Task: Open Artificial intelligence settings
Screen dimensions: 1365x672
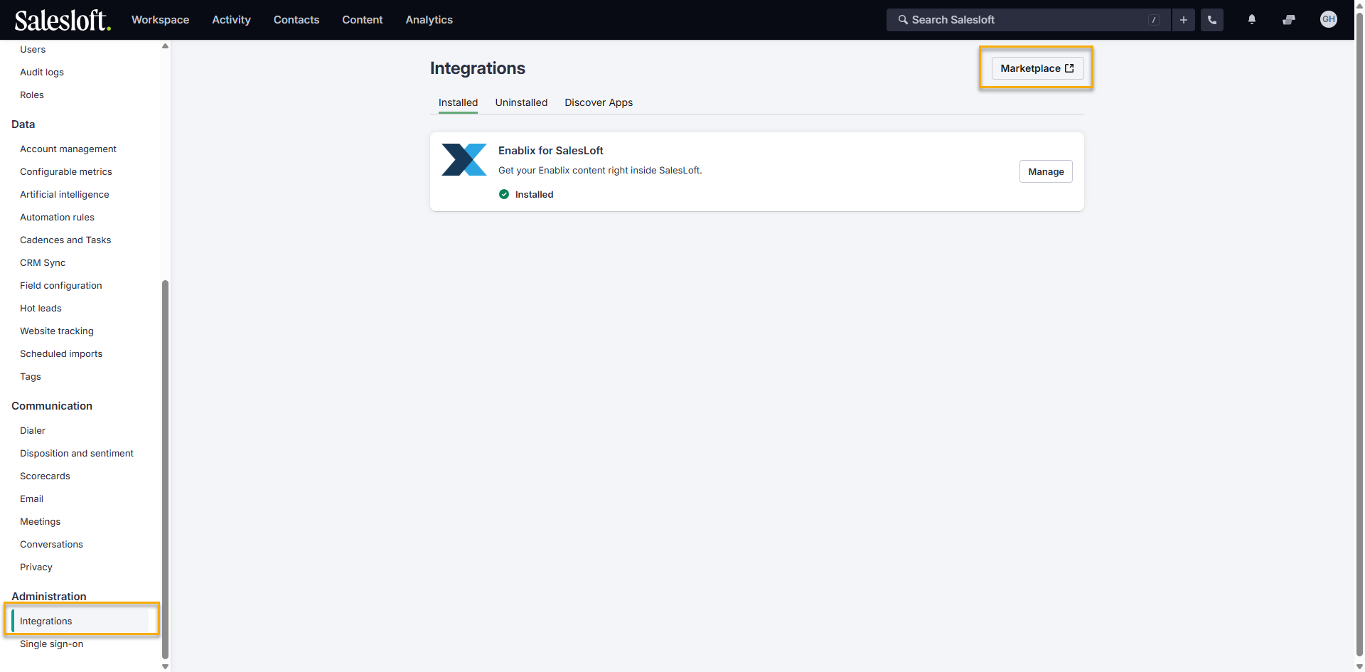Action: coord(65,194)
